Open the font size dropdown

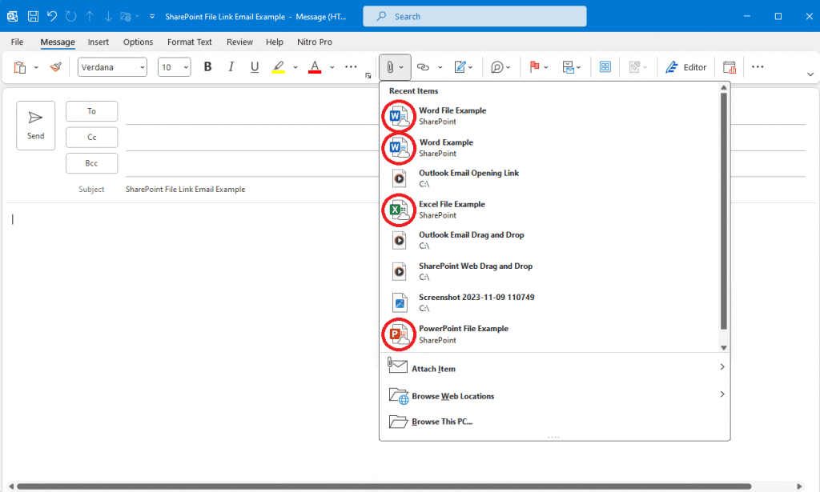(x=173, y=67)
